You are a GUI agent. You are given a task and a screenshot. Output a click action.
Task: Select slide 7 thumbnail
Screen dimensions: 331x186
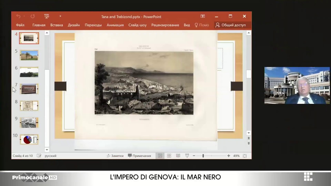click(29, 89)
